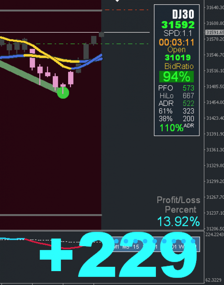Click the DJ30 symbol title in info panel
Screen dimensions: 224x285
coord(183,14)
